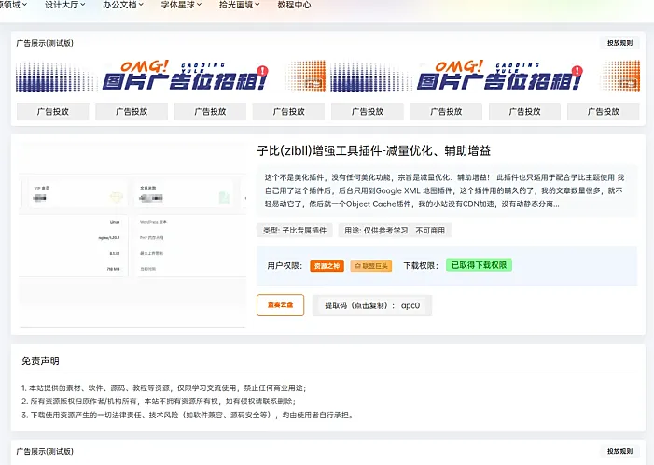Click 投放规则 button below the disclaimer section

pos(619,451)
